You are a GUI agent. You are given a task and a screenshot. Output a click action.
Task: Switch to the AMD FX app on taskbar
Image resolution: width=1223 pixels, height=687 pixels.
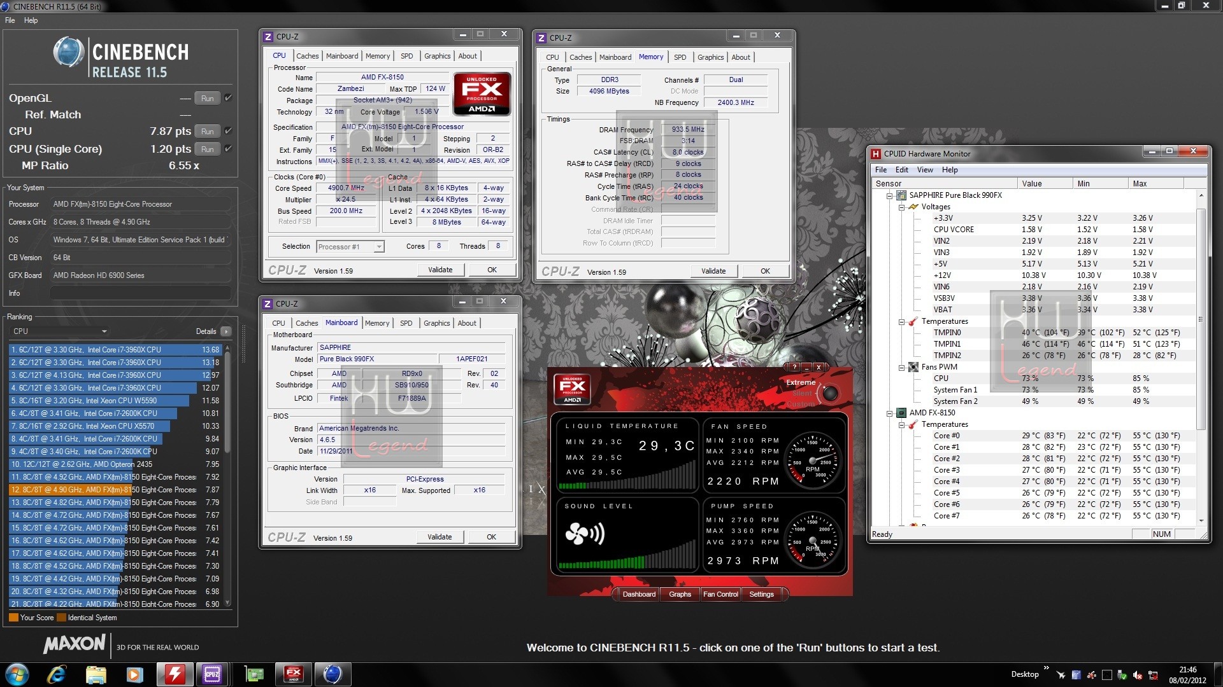pyautogui.click(x=293, y=674)
